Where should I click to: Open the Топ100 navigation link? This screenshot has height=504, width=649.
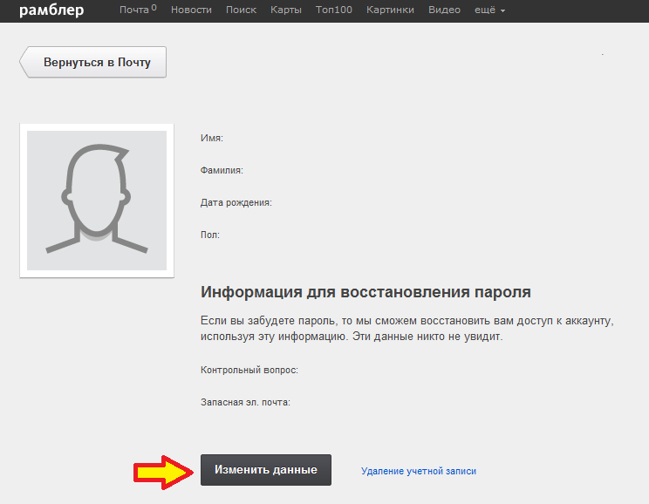pos(334,10)
